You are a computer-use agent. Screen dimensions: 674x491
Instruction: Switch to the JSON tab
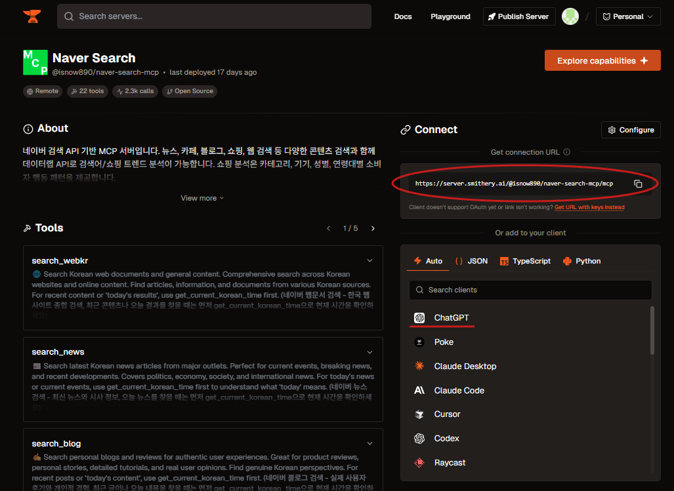coord(471,261)
